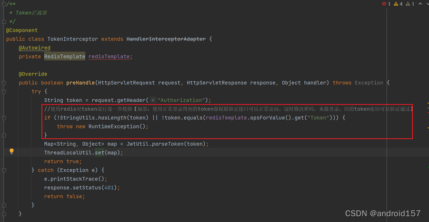Click the fold marker beside the comment's closing */
Image resolution: width=429 pixels, height=222 pixels.
(x=4, y=22)
